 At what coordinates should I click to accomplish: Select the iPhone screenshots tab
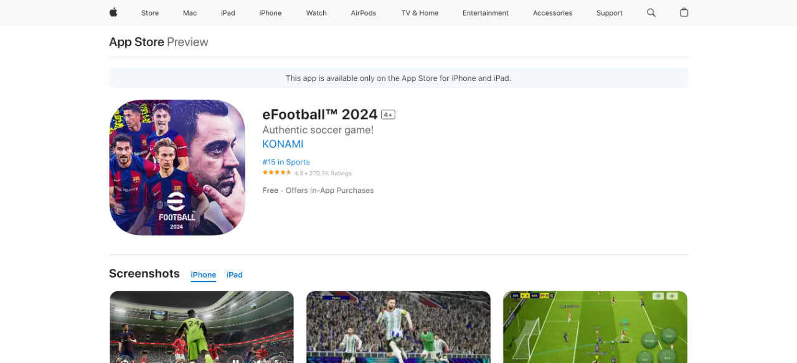click(204, 275)
